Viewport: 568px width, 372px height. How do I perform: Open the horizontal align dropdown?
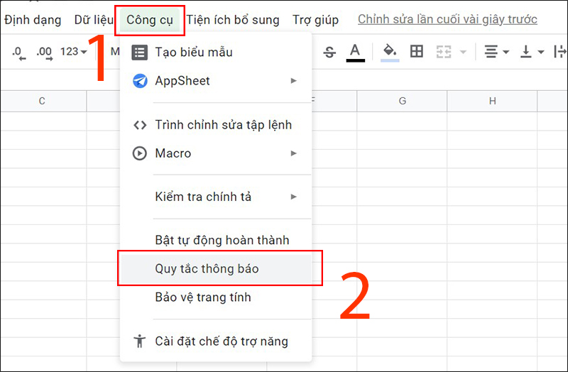[496, 52]
